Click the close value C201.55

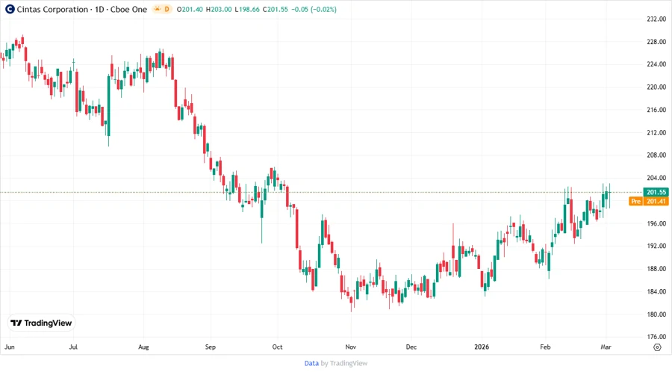[275, 10]
